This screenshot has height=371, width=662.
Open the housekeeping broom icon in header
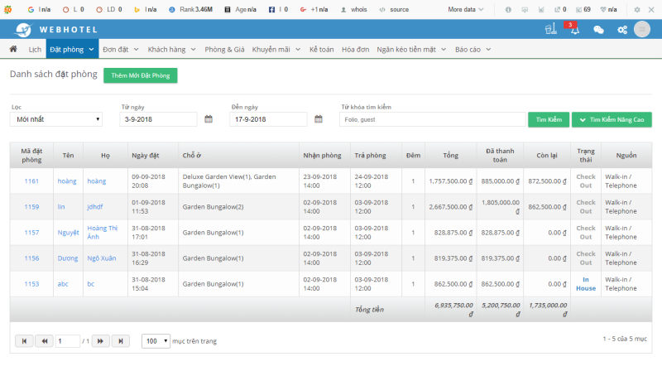[550, 29]
